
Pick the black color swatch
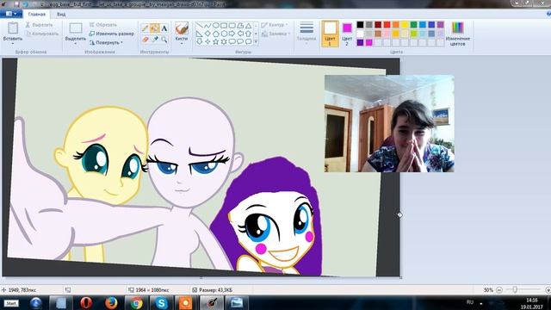coord(360,24)
